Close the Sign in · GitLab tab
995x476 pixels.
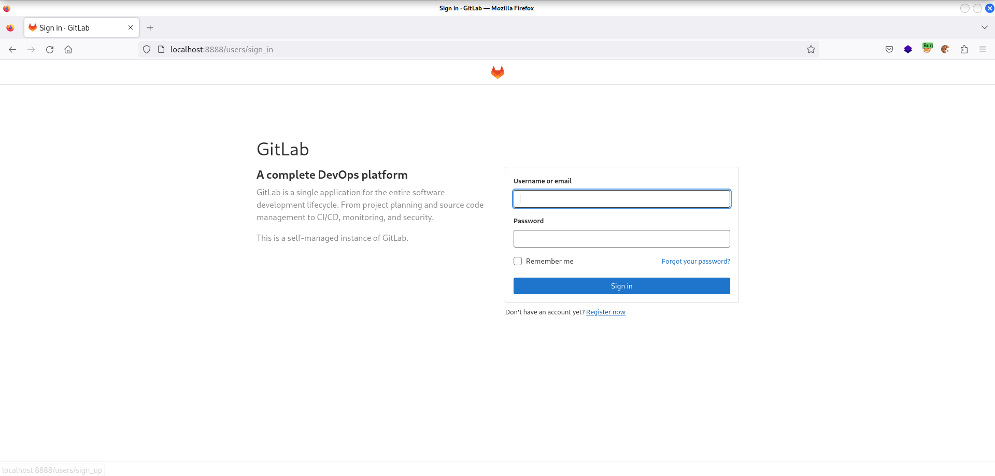point(131,28)
